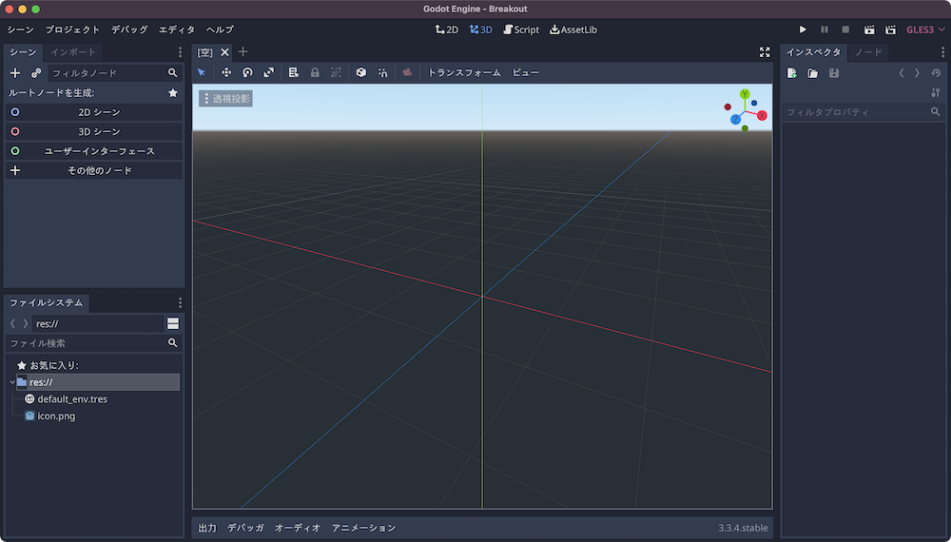Pause the running scene
The height and width of the screenshot is (542, 951).
(825, 29)
